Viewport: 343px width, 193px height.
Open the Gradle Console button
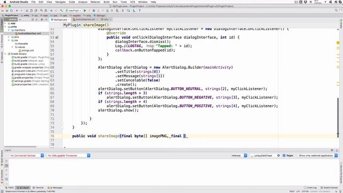pos(329,188)
